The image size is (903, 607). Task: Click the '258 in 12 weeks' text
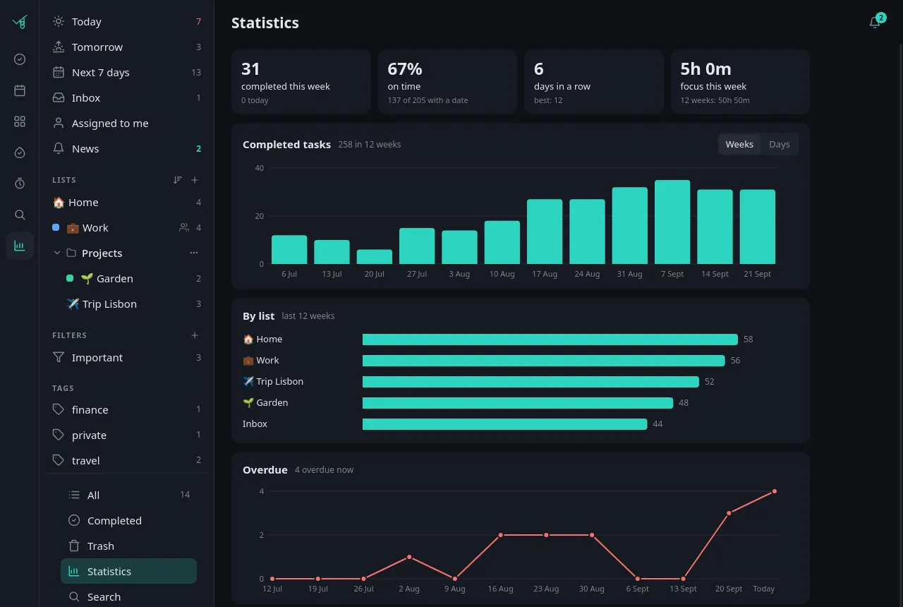point(370,145)
